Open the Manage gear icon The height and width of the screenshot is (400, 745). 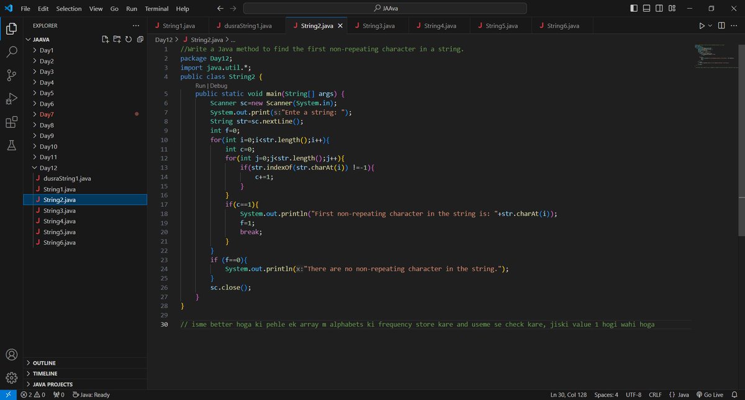click(11, 377)
